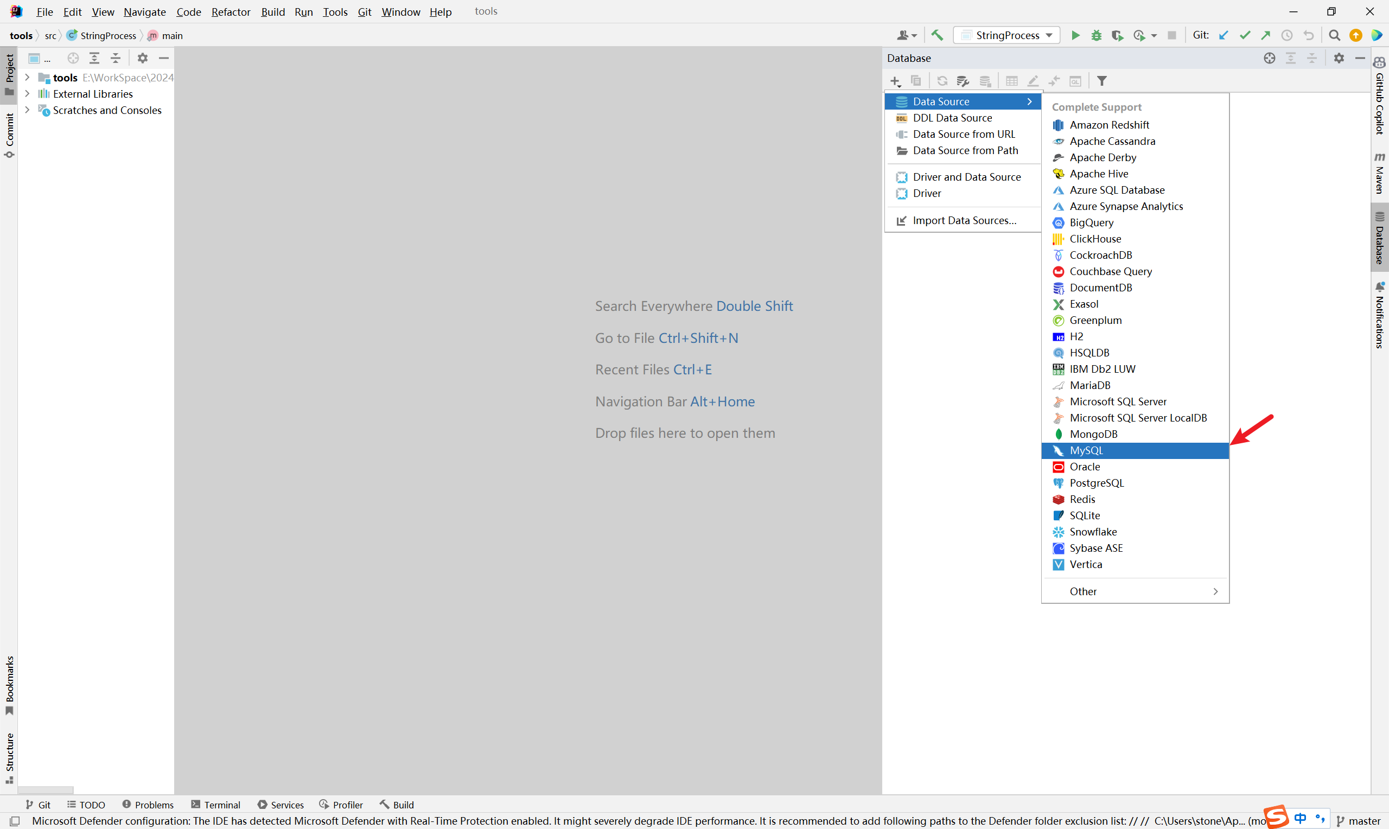Image resolution: width=1389 pixels, height=829 pixels.
Task: Select Oracle data source
Action: pos(1135,467)
